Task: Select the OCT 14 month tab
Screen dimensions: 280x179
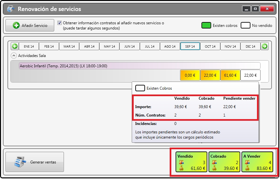Action: (x=210, y=46)
